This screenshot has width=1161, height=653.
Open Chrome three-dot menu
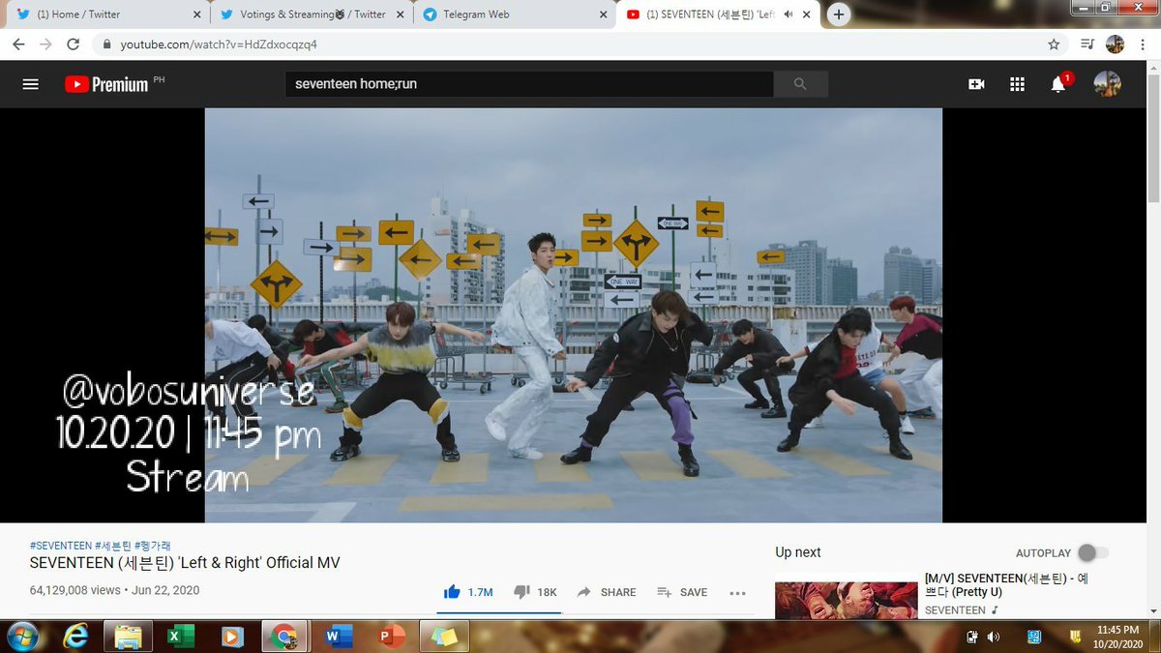pos(1142,45)
